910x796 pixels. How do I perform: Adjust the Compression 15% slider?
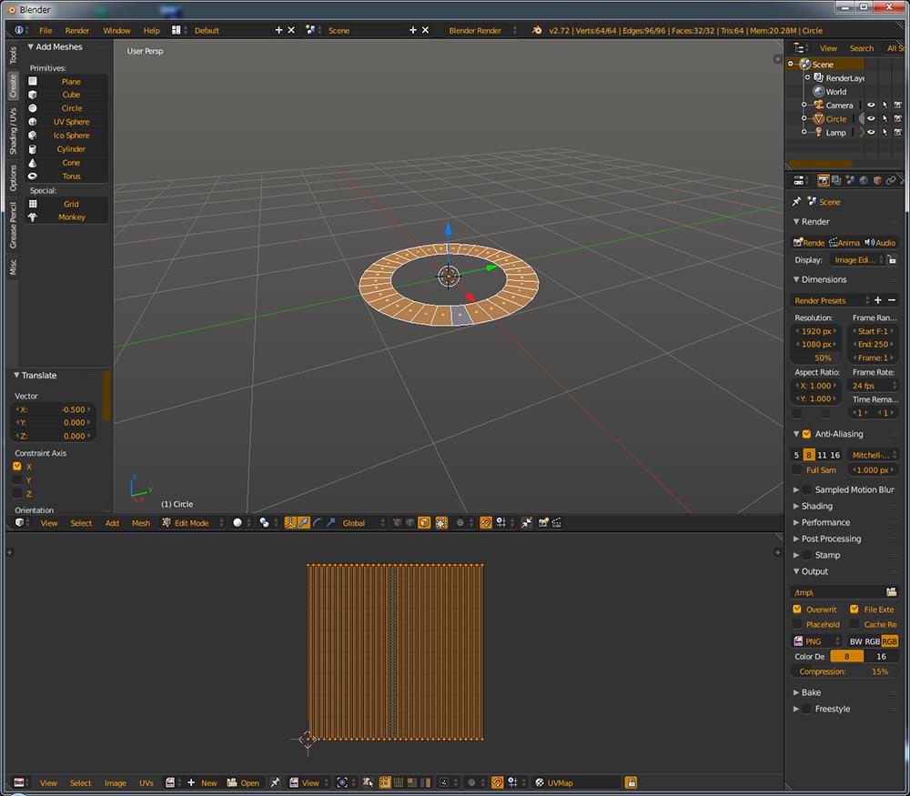[844, 671]
